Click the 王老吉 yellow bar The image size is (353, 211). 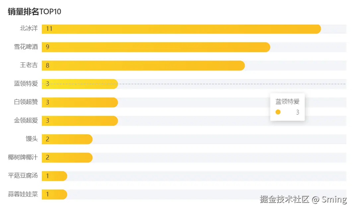pos(143,66)
